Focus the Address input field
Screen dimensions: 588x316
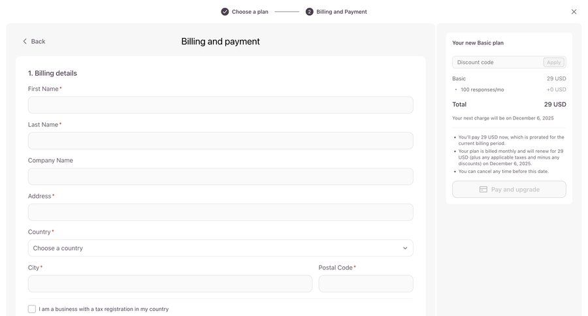221,212
